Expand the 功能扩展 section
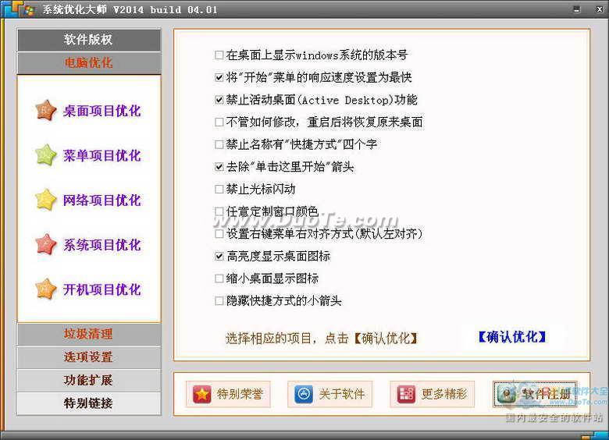Image resolution: width=609 pixels, height=440 pixels. click(x=89, y=380)
